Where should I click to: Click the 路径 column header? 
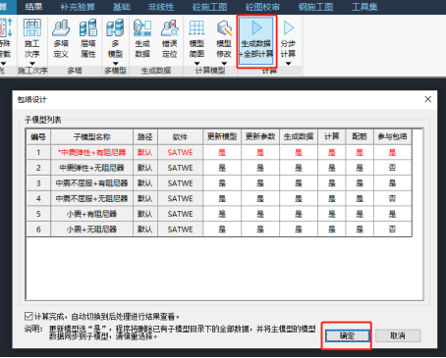145,136
